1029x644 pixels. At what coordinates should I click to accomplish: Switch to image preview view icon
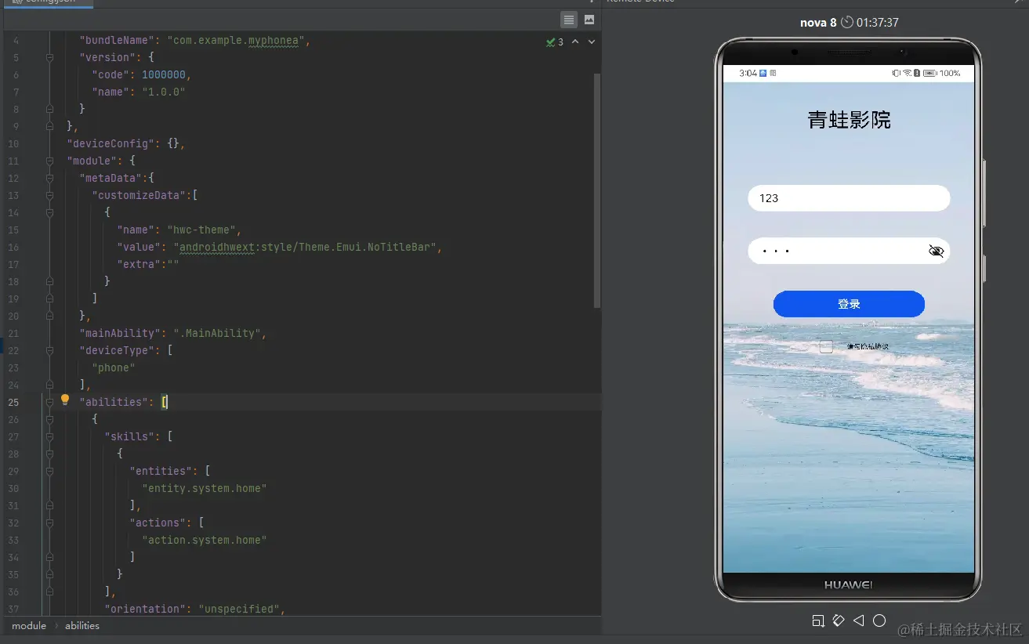(589, 20)
